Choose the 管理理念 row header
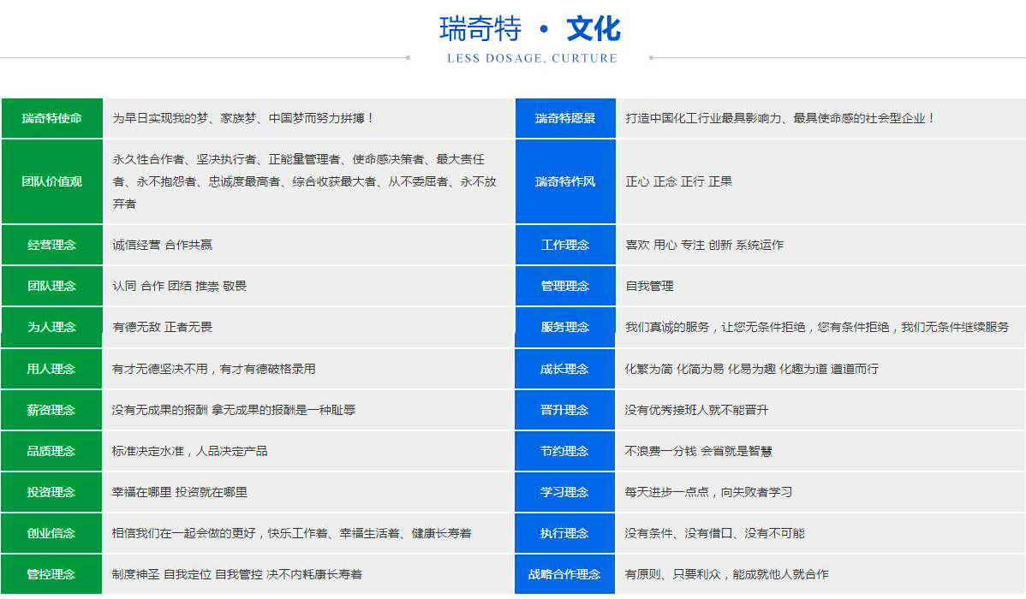 [565, 286]
